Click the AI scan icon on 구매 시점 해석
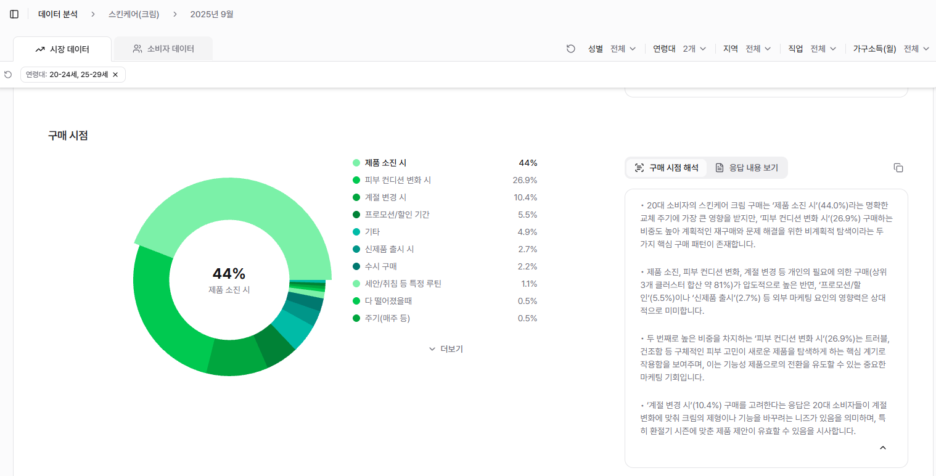This screenshot has width=936, height=476. [639, 167]
